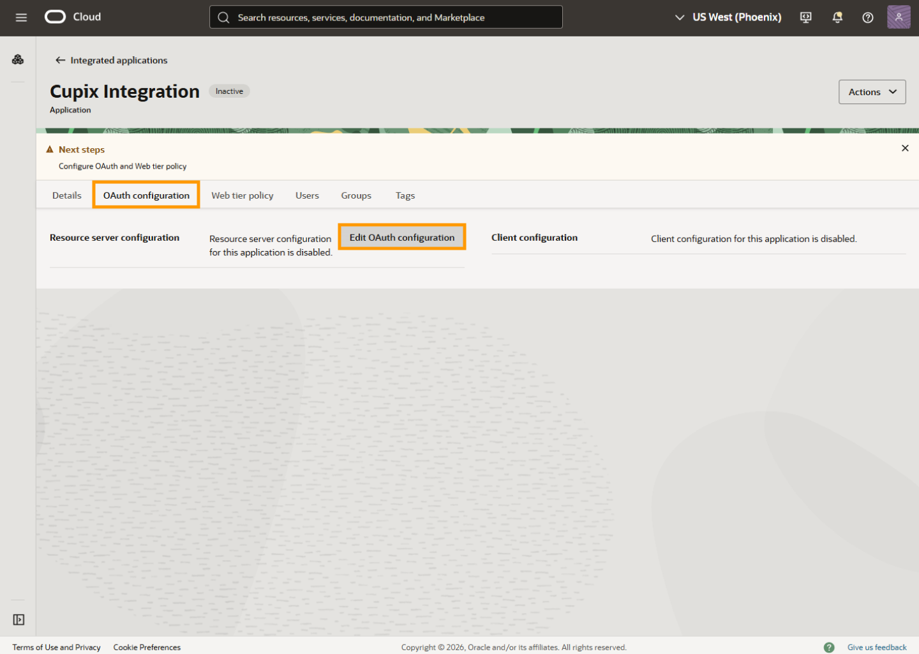The width and height of the screenshot is (919, 654).
Task: Click 'Configure OAuth and Web tier policy' text
Action: coord(123,166)
